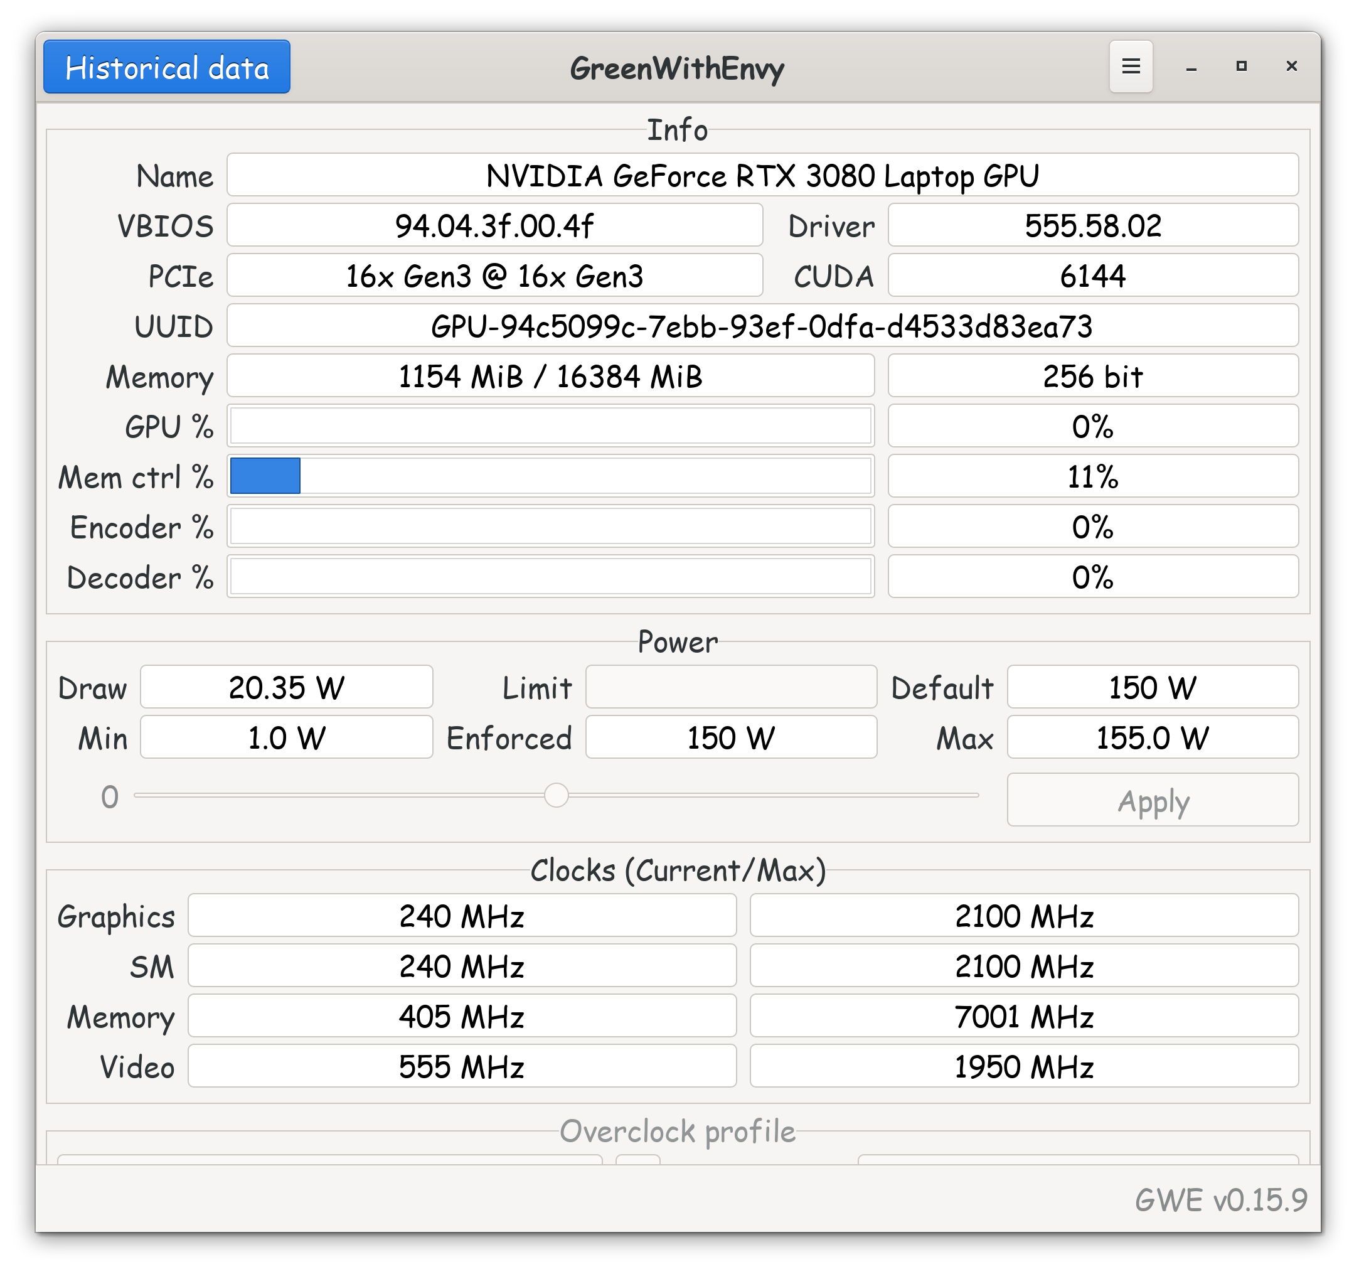Click the power Draw value 20.35 W
This screenshot has width=1359, height=1274.
(x=287, y=687)
